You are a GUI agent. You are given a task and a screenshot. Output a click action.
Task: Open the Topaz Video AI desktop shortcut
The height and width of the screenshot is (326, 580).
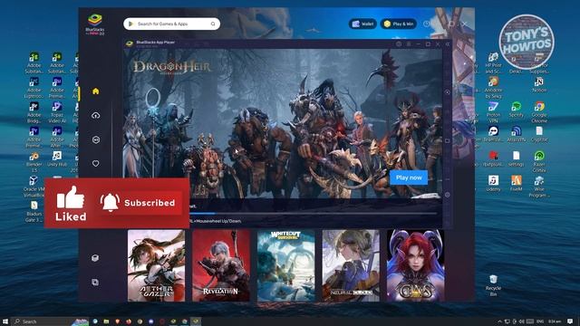57,112
